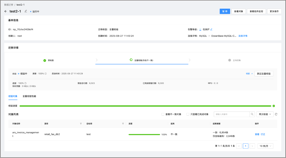The width and height of the screenshot is (286, 158).
Task: Click the blue 暂停 button
Action: [225, 11]
